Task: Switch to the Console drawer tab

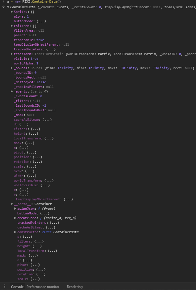Action: (x=17, y=287)
